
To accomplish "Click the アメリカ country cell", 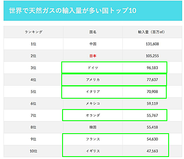I will point(93,80).
